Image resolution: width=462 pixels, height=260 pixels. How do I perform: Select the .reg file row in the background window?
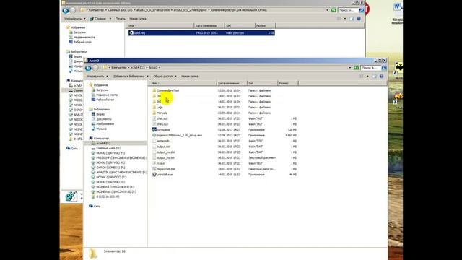(x=201, y=32)
